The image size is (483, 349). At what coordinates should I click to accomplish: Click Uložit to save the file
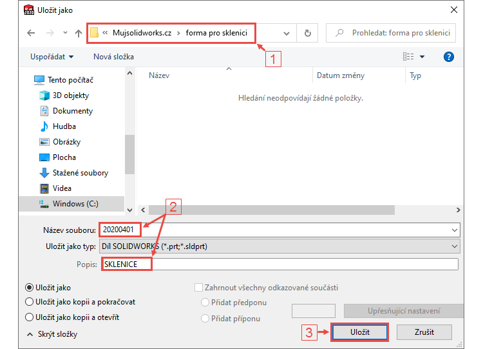[359, 332]
